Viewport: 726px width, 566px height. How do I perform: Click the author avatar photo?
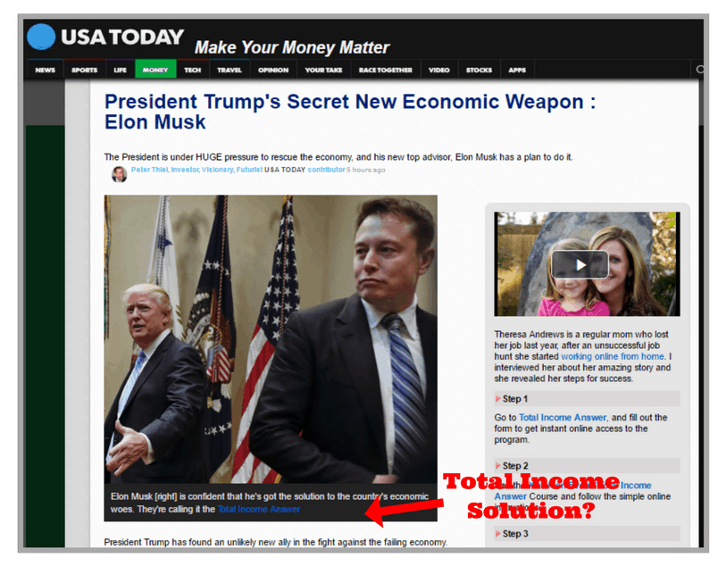119,174
